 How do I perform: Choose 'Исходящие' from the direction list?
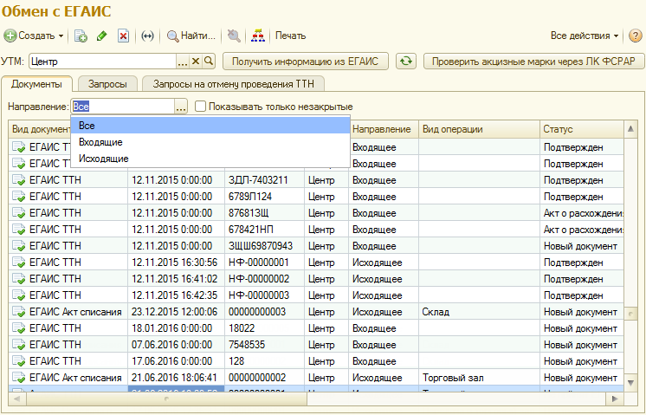pyautogui.click(x=103, y=159)
